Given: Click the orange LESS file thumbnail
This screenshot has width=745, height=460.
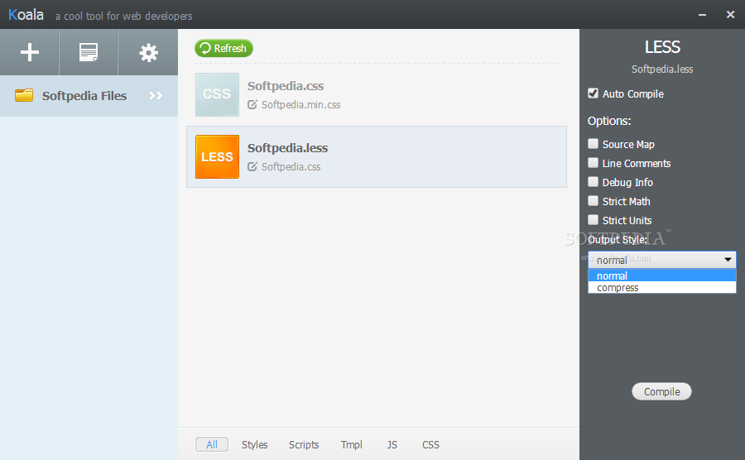Looking at the screenshot, I should pyautogui.click(x=217, y=156).
